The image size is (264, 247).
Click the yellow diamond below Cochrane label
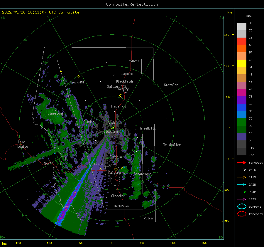[x=100, y=169]
